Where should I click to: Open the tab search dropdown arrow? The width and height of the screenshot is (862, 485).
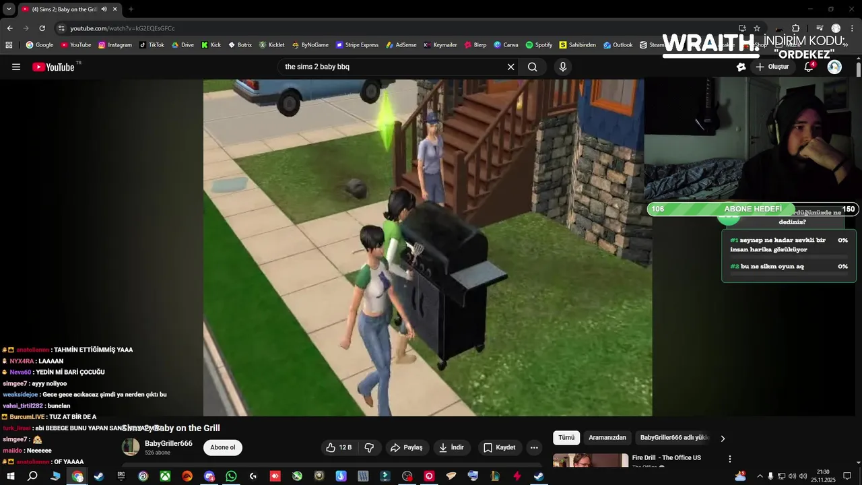[9, 9]
